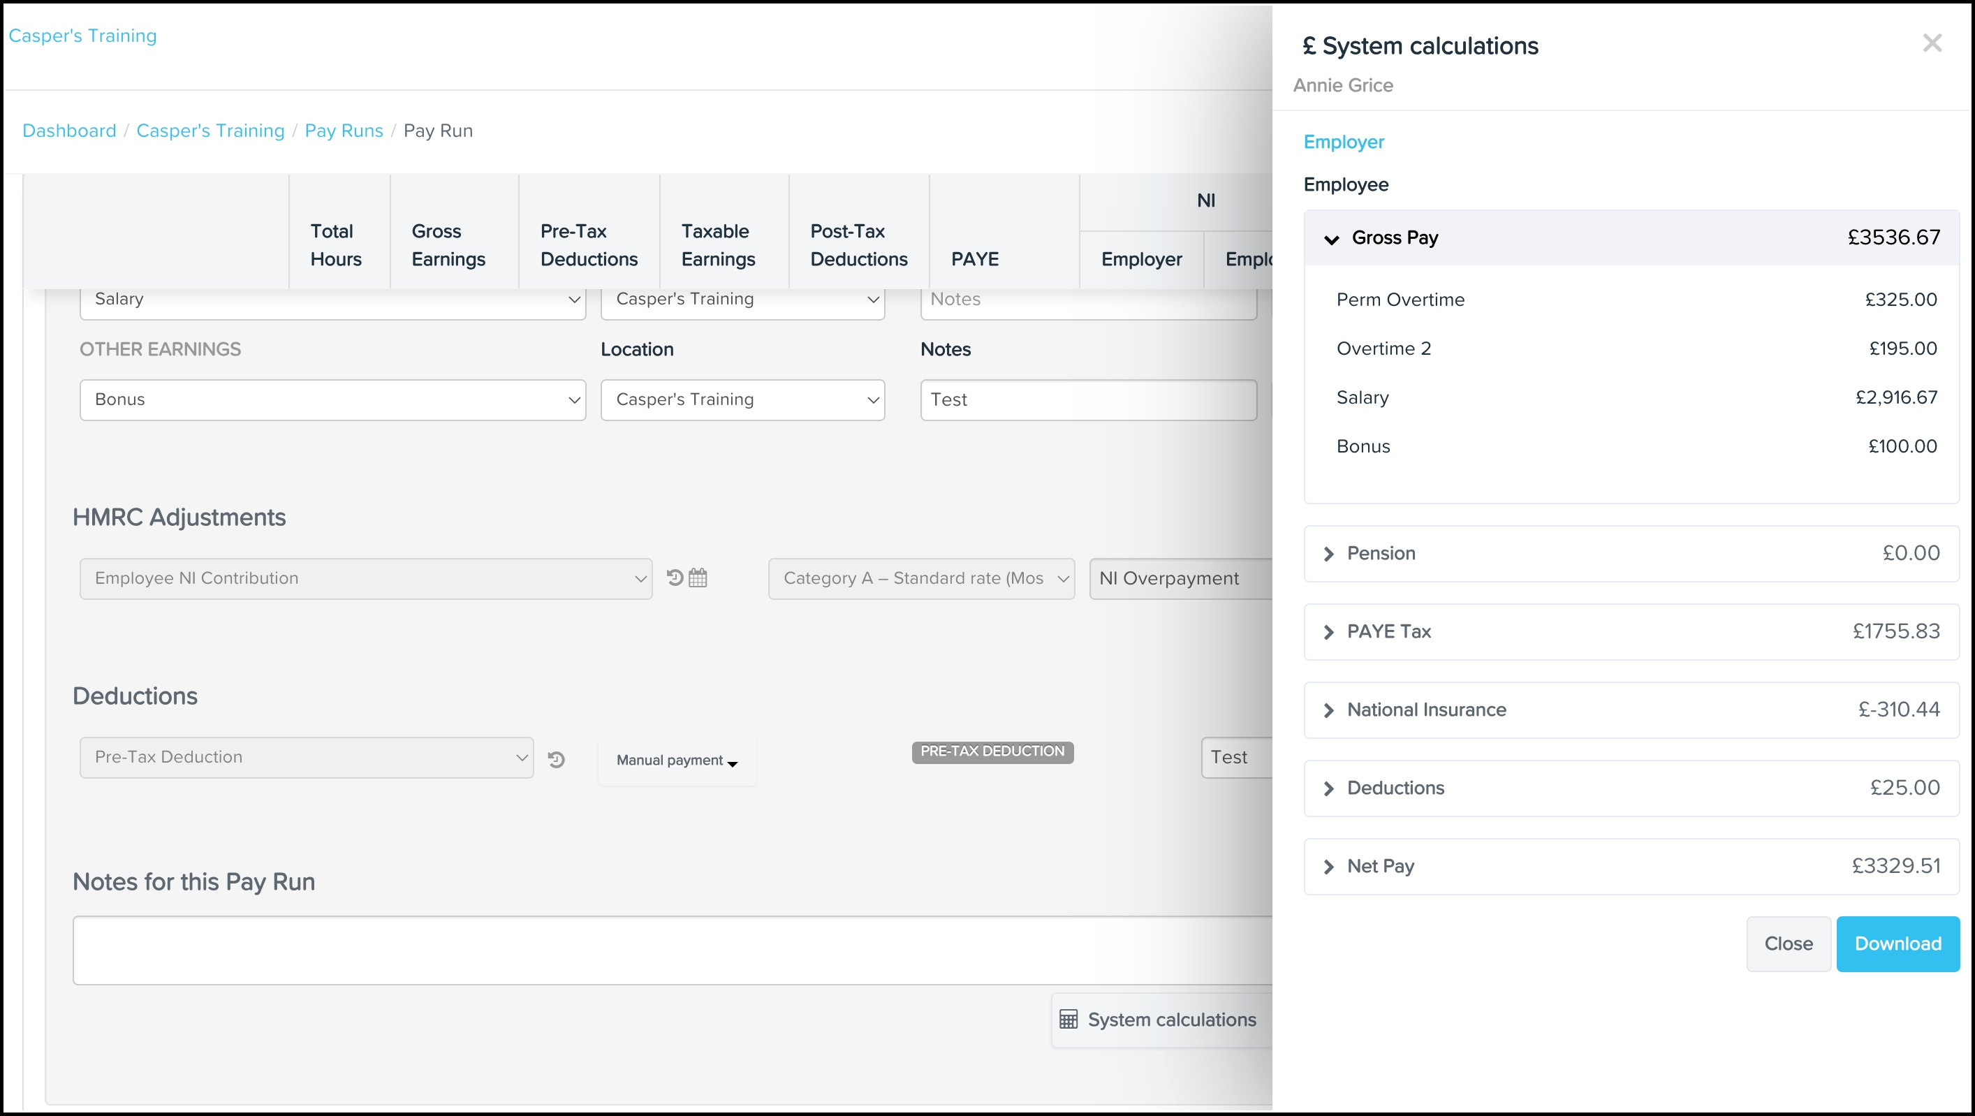Click the revert icon beside Employee NI Contribution
The height and width of the screenshot is (1116, 1975).
click(x=675, y=577)
